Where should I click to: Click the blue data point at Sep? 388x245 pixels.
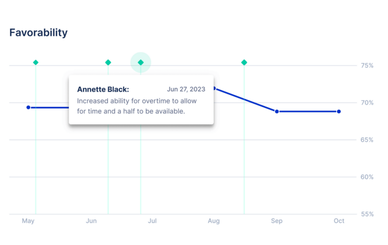coord(277,112)
